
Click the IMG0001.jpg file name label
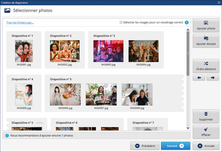pyautogui.click(x=24, y=65)
